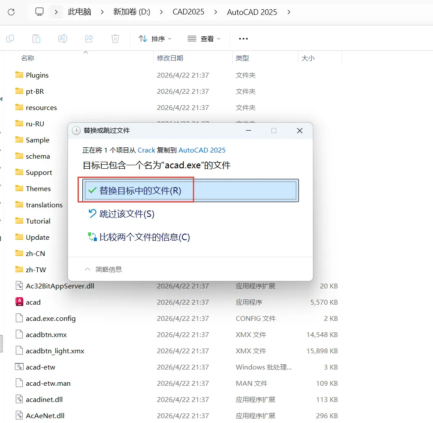The width and height of the screenshot is (433, 423).
Task: Click the Paste icon in toolbar
Action: coord(36,39)
